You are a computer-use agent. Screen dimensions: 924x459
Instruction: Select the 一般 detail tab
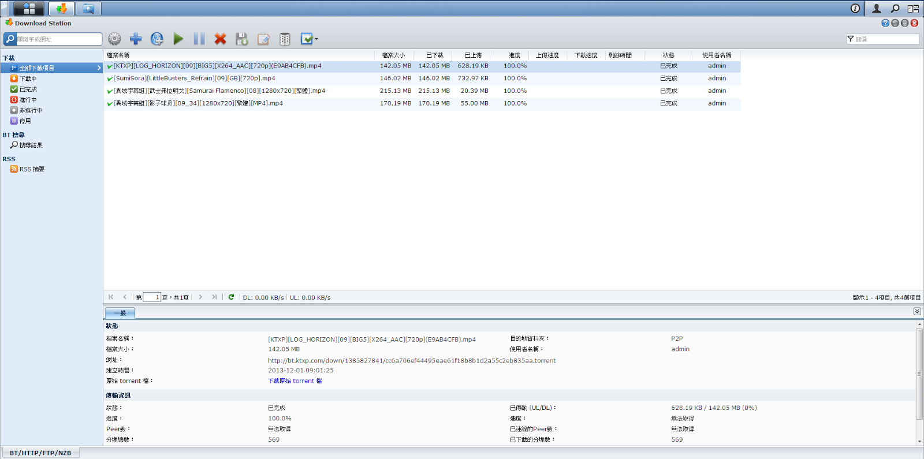pyautogui.click(x=120, y=313)
